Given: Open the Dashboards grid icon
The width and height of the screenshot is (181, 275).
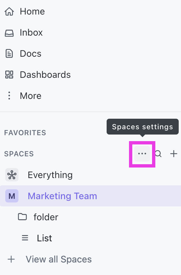Looking at the screenshot, I should pyautogui.click(x=9, y=75).
